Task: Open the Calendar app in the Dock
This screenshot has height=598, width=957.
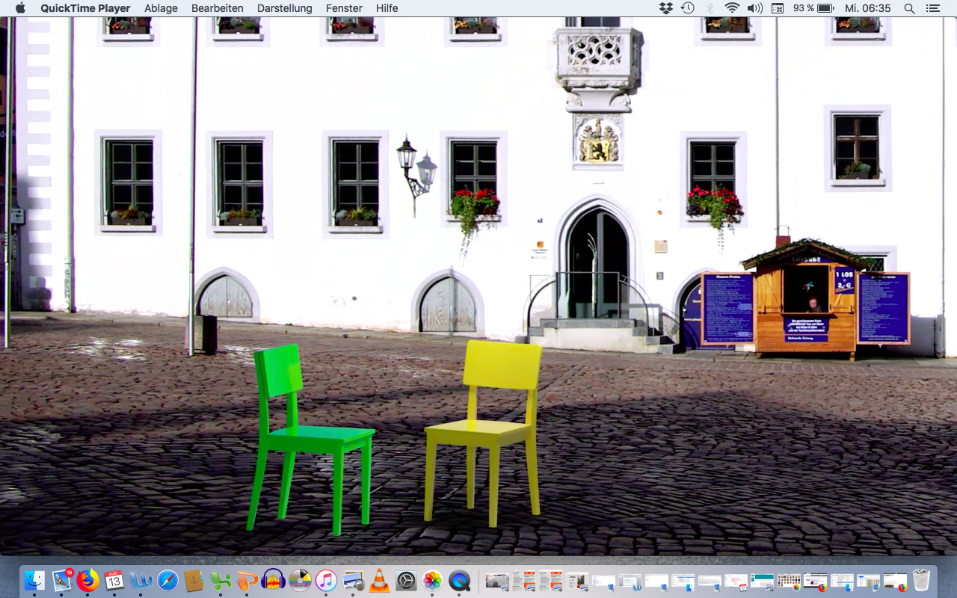Action: tap(114, 580)
